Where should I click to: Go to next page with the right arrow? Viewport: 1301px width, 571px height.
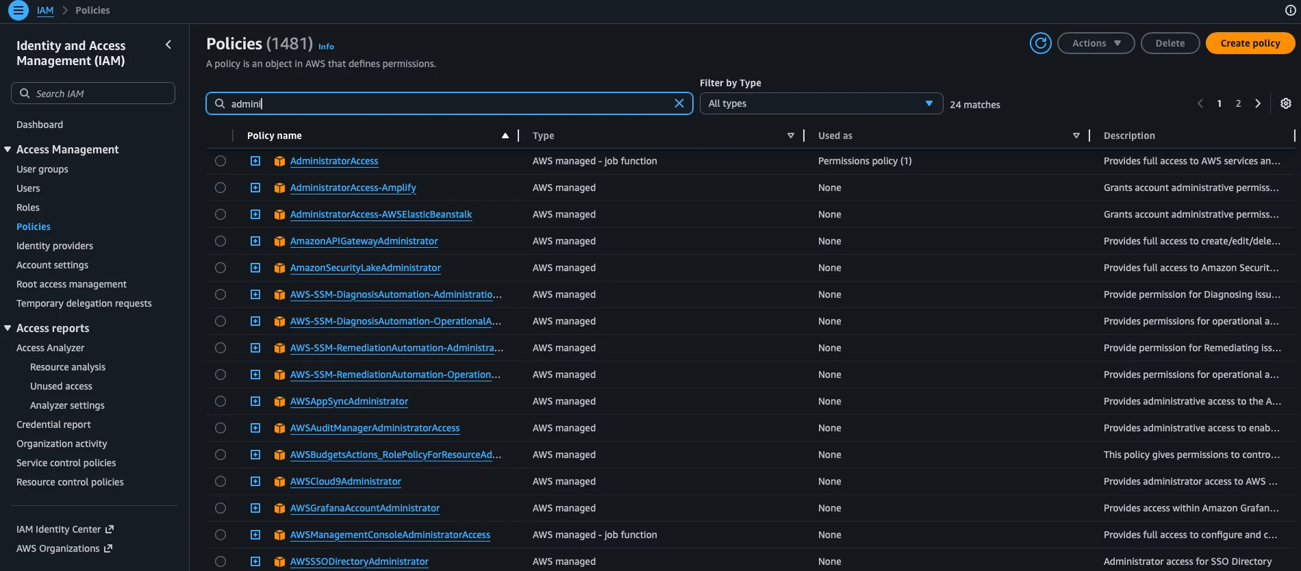[x=1258, y=103]
